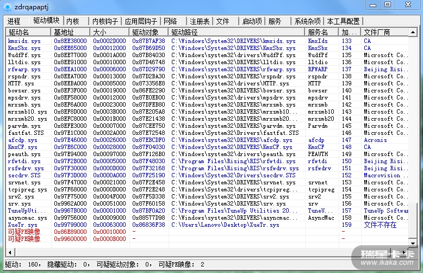Sort by the 基地址 column header
Screen dimensions: 423x273
pos(70,33)
